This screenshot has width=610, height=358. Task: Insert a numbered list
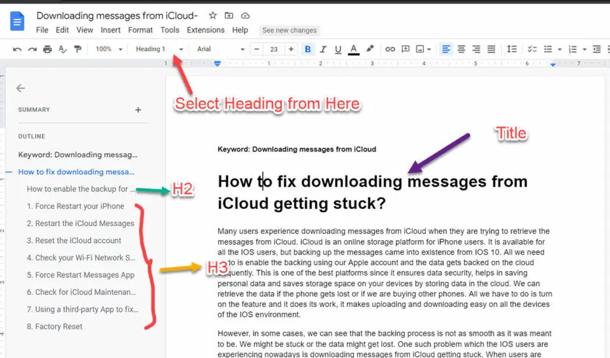(x=572, y=49)
